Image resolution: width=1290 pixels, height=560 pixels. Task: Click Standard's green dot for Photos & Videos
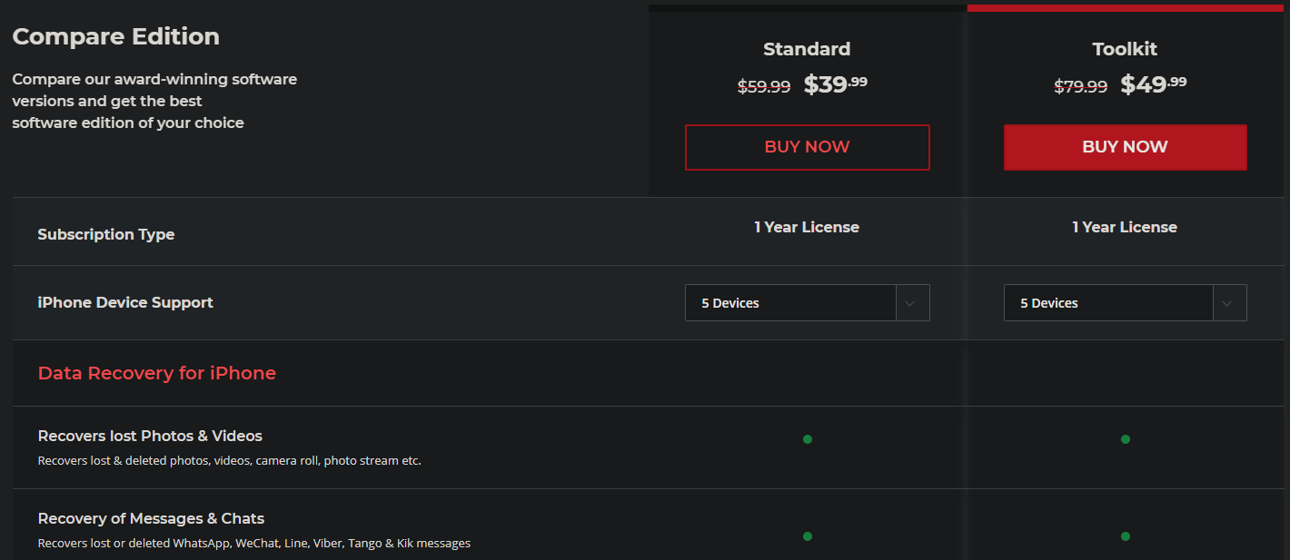[808, 439]
